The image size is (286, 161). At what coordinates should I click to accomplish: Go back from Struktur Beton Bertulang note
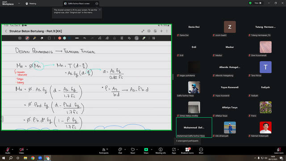pyautogui.click(x=6, y=31)
